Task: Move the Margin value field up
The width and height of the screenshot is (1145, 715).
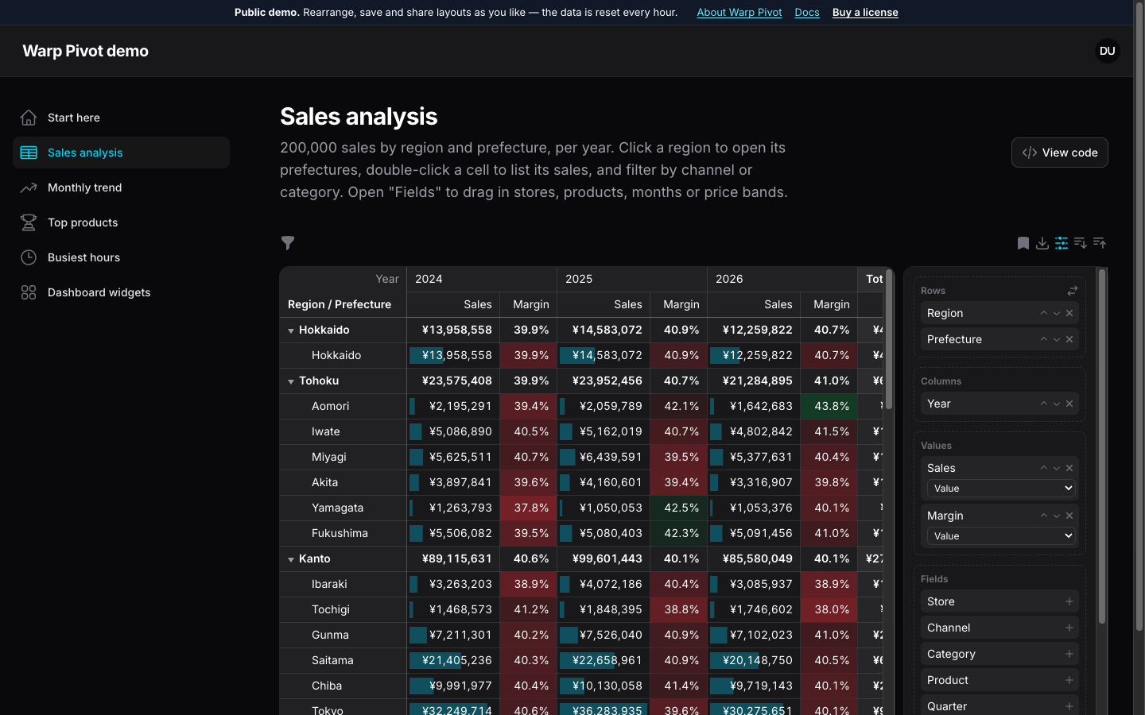Action: point(1044,516)
